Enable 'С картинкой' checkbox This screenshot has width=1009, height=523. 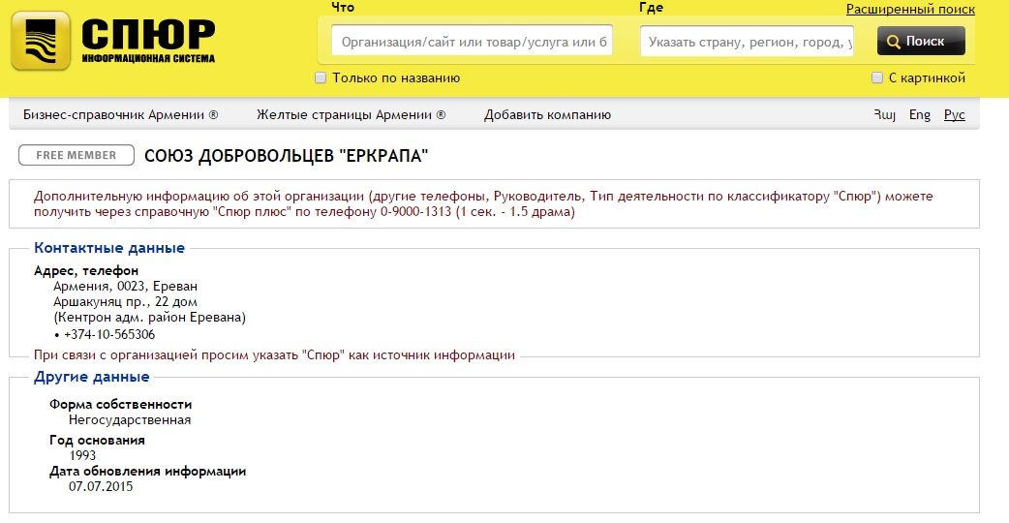click(876, 77)
